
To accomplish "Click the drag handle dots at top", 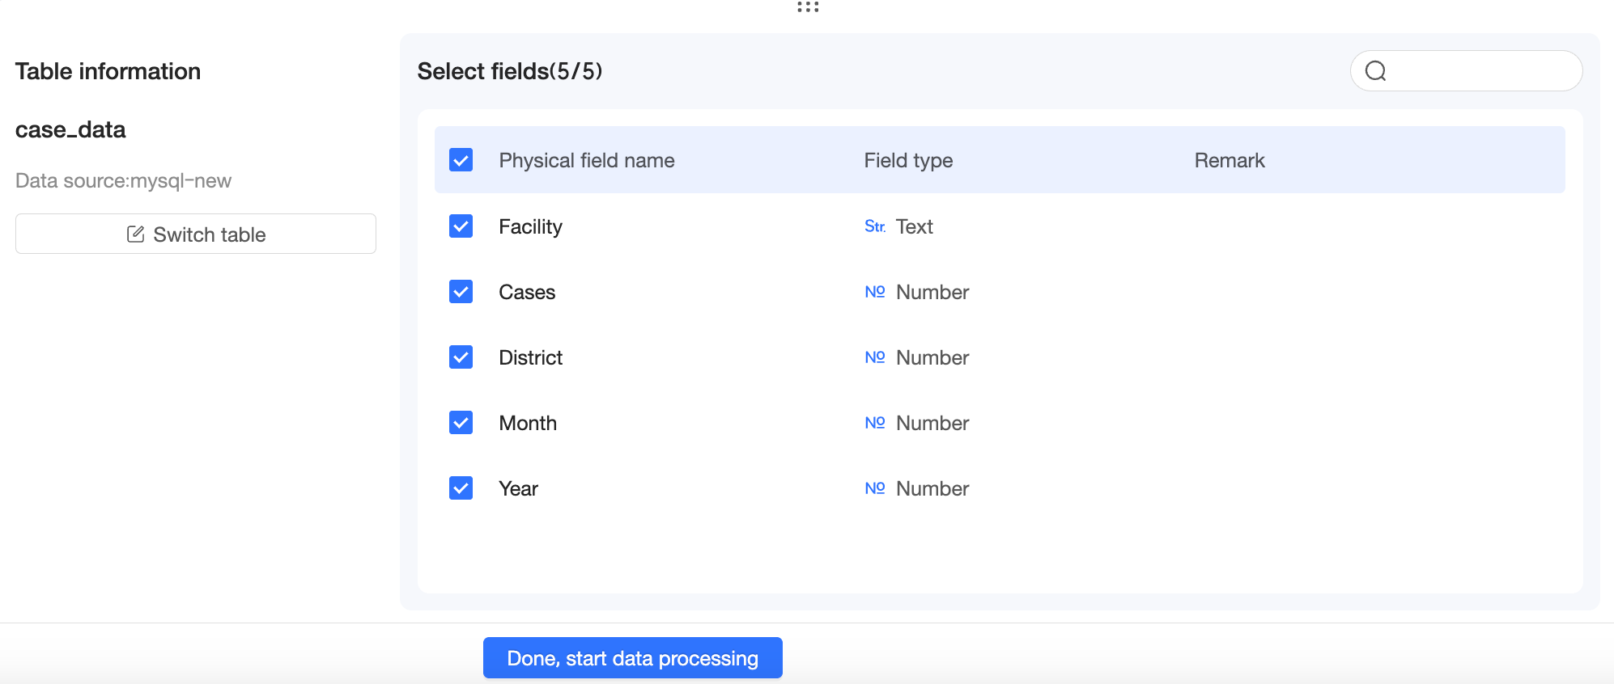I will (808, 6).
